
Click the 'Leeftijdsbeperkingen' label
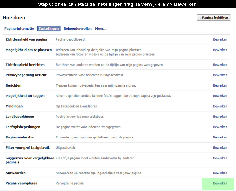23,127
